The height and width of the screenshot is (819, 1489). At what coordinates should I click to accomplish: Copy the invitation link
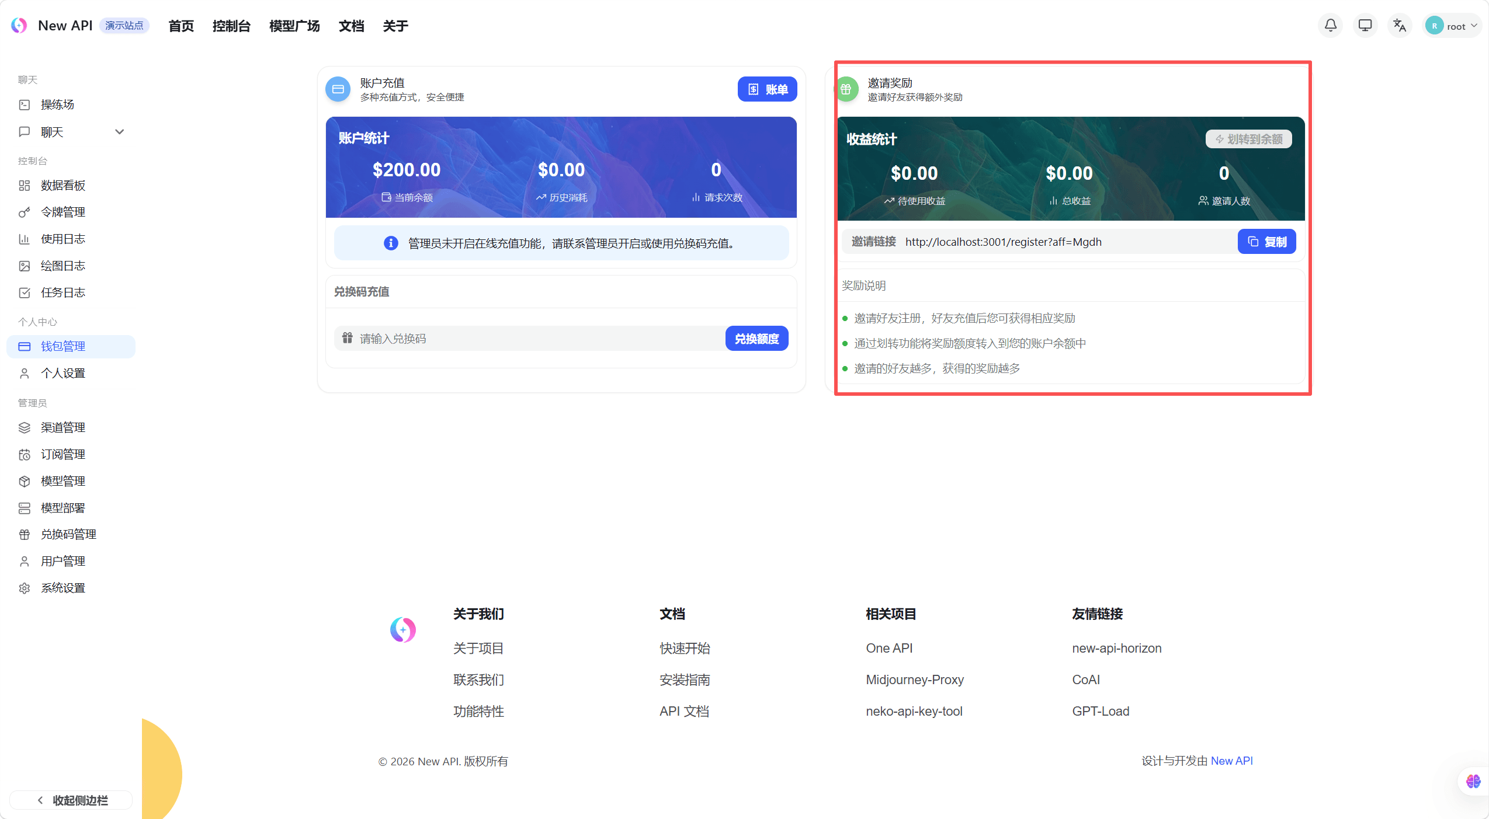point(1266,241)
